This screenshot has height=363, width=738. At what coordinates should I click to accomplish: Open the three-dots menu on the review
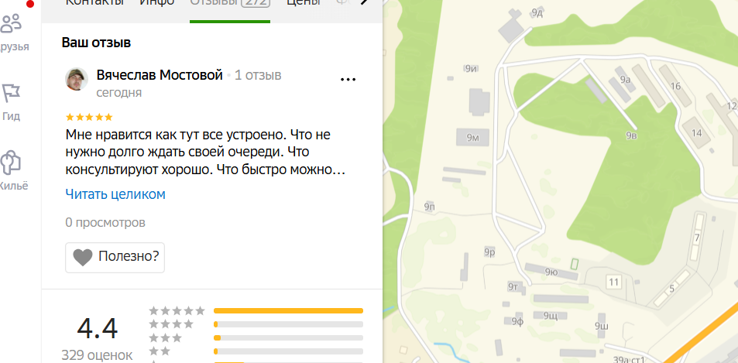[348, 80]
